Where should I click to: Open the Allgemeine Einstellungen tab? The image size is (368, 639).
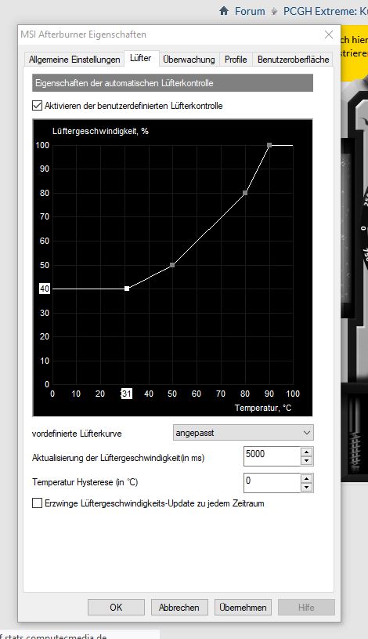pyautogui.click(x=74, y=60)
